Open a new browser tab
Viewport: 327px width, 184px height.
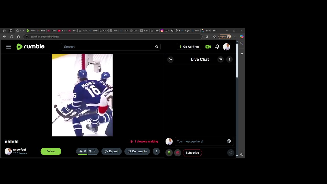pyautogui.click(x=214, y=31)
